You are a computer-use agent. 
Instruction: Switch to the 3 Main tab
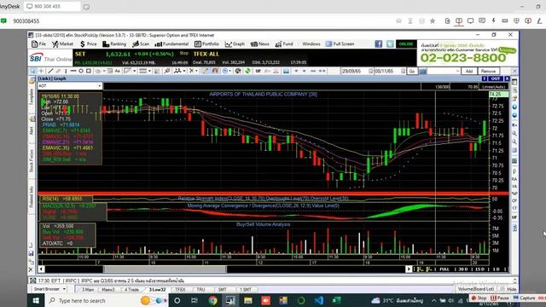click(87, 290)
